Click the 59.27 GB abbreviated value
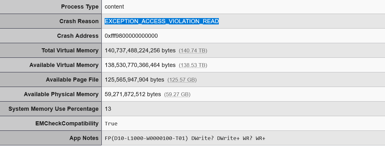385x146 pixels. point(177,94)
